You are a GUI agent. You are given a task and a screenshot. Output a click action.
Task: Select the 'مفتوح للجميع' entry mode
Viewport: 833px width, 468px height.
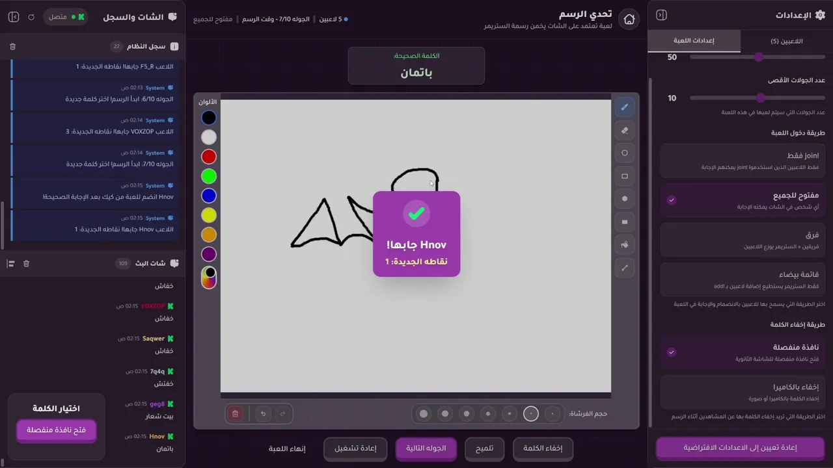[743, 200]
